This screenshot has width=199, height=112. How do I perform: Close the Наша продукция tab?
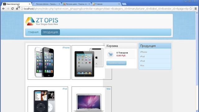[30, 4]
